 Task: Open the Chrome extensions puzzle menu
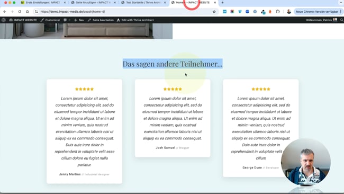point(278,12)
